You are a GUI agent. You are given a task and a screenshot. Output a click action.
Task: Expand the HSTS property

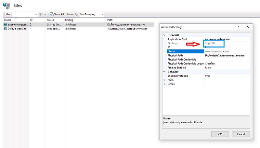[x=164, y=80]
